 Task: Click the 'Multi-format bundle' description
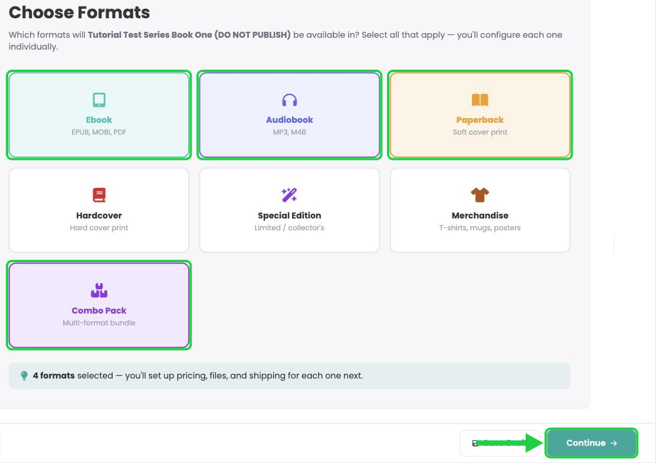pos(99,322)
